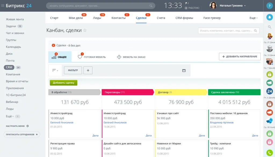Viewport: 275px width, 157px height.
Task: Open the CRM item in left menu
Action: click(9, 67)
